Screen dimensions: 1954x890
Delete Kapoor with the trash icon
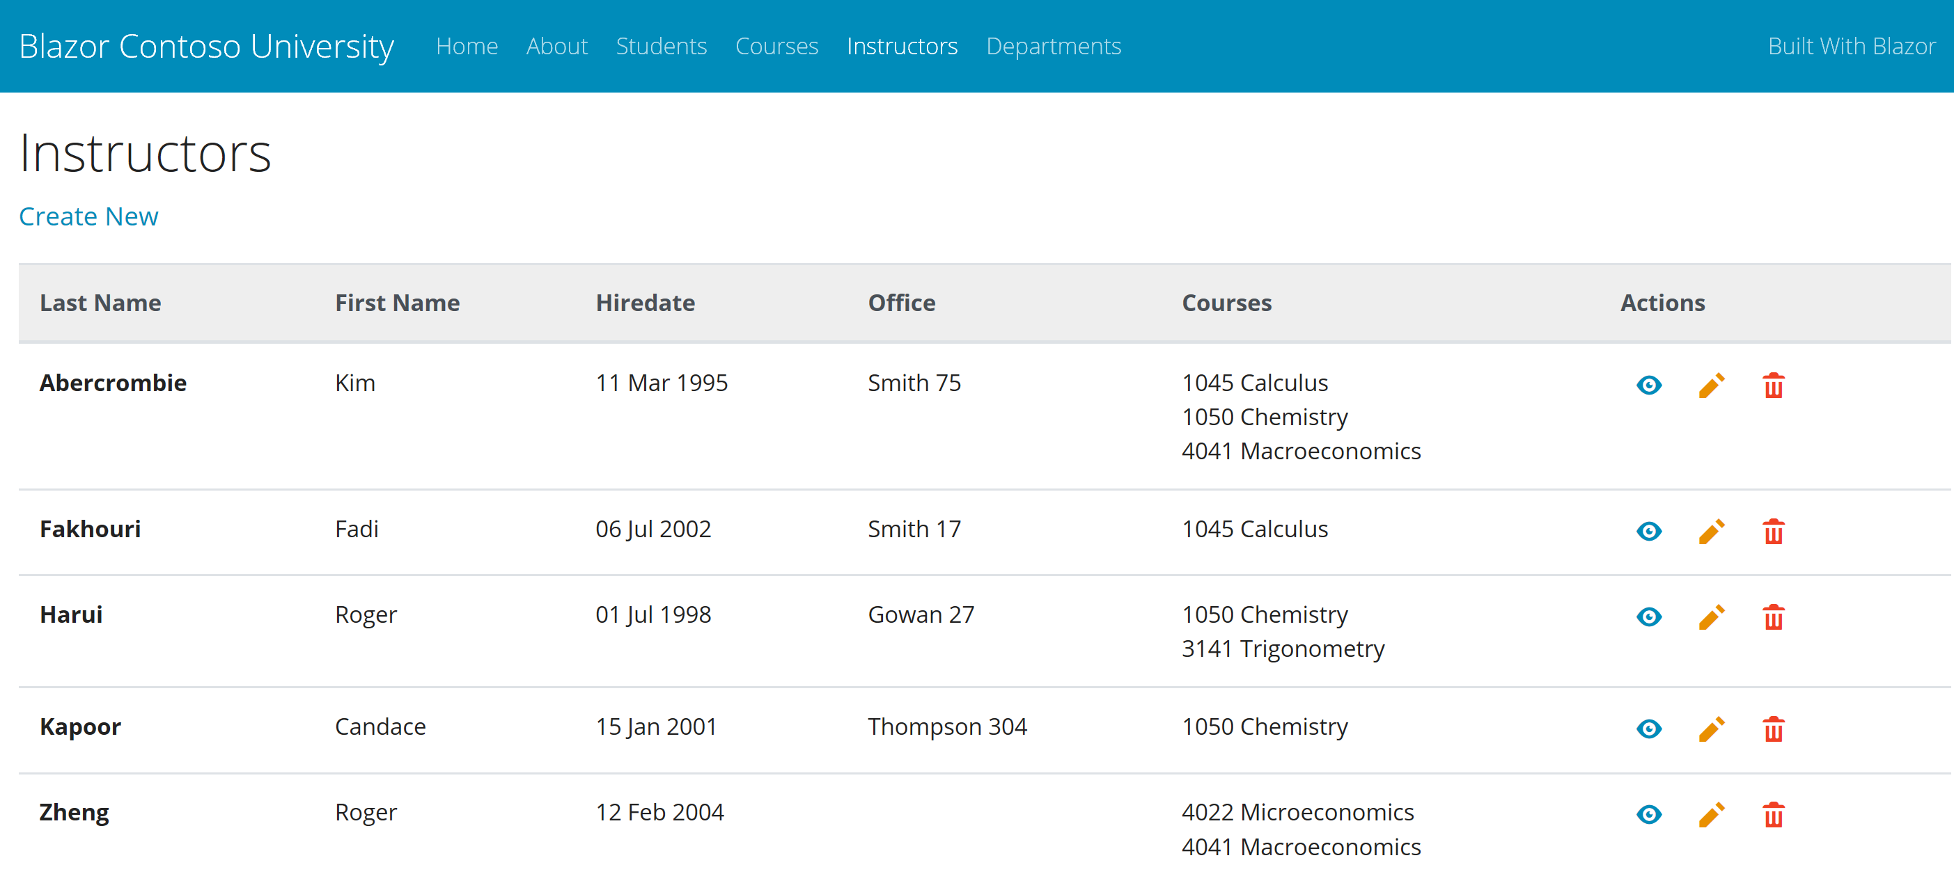(x=1773, y=729)
